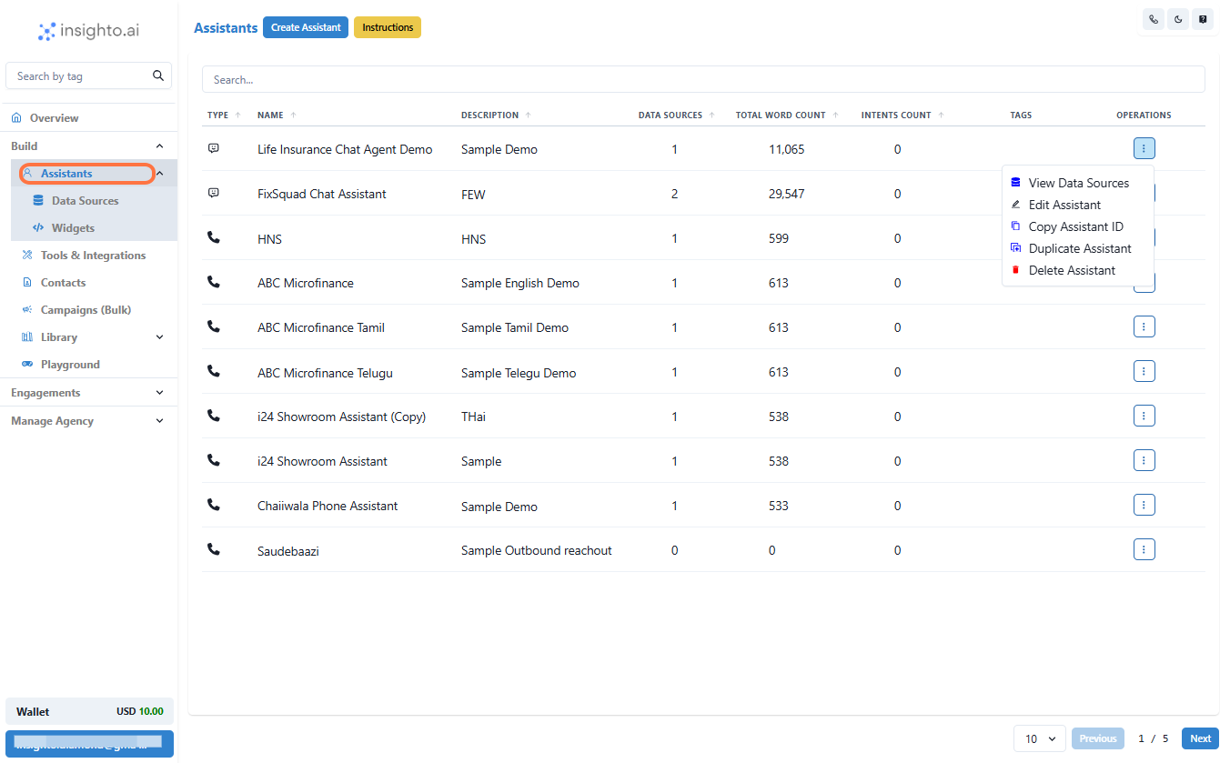Open Playground in sidebar
1230x763 pixels.
(70, 365)
